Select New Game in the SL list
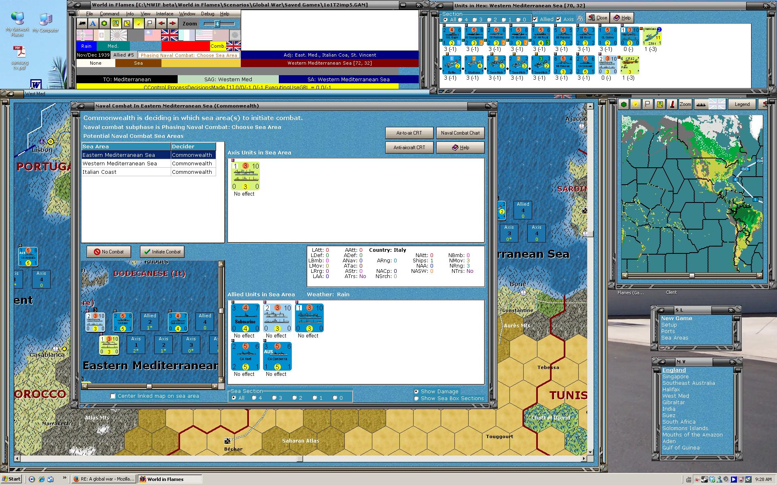The height and width of the screenshot is (485, 777). (676, 318)
